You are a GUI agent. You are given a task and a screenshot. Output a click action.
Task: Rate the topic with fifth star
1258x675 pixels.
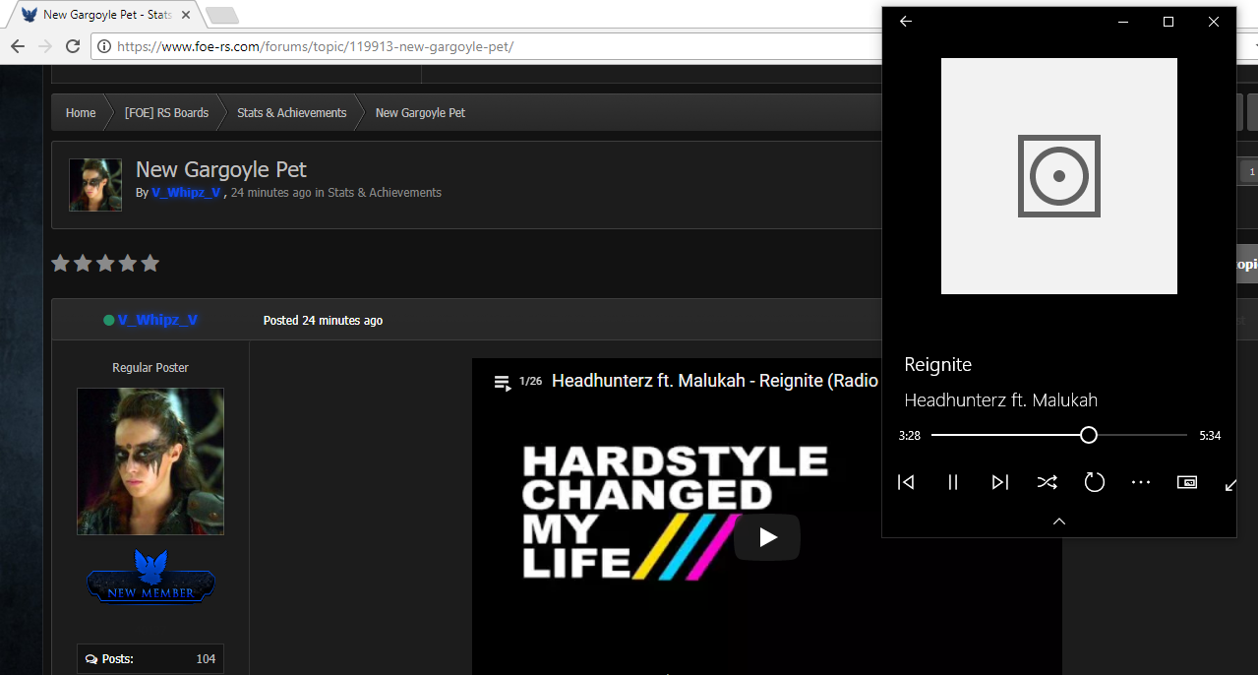(x=150, y=264)
